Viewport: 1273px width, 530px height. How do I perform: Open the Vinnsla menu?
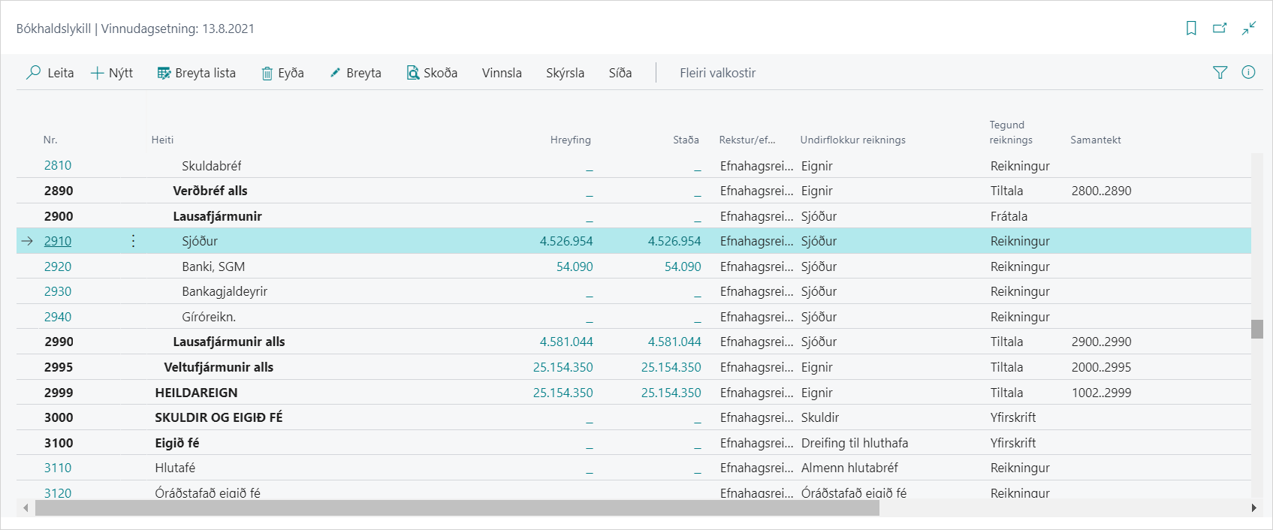(x=502, y=73)
